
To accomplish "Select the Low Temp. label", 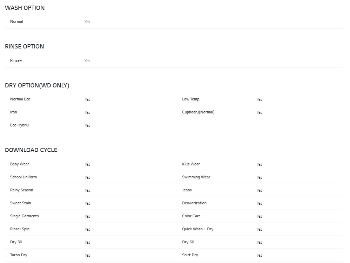I will pos(191,99).
